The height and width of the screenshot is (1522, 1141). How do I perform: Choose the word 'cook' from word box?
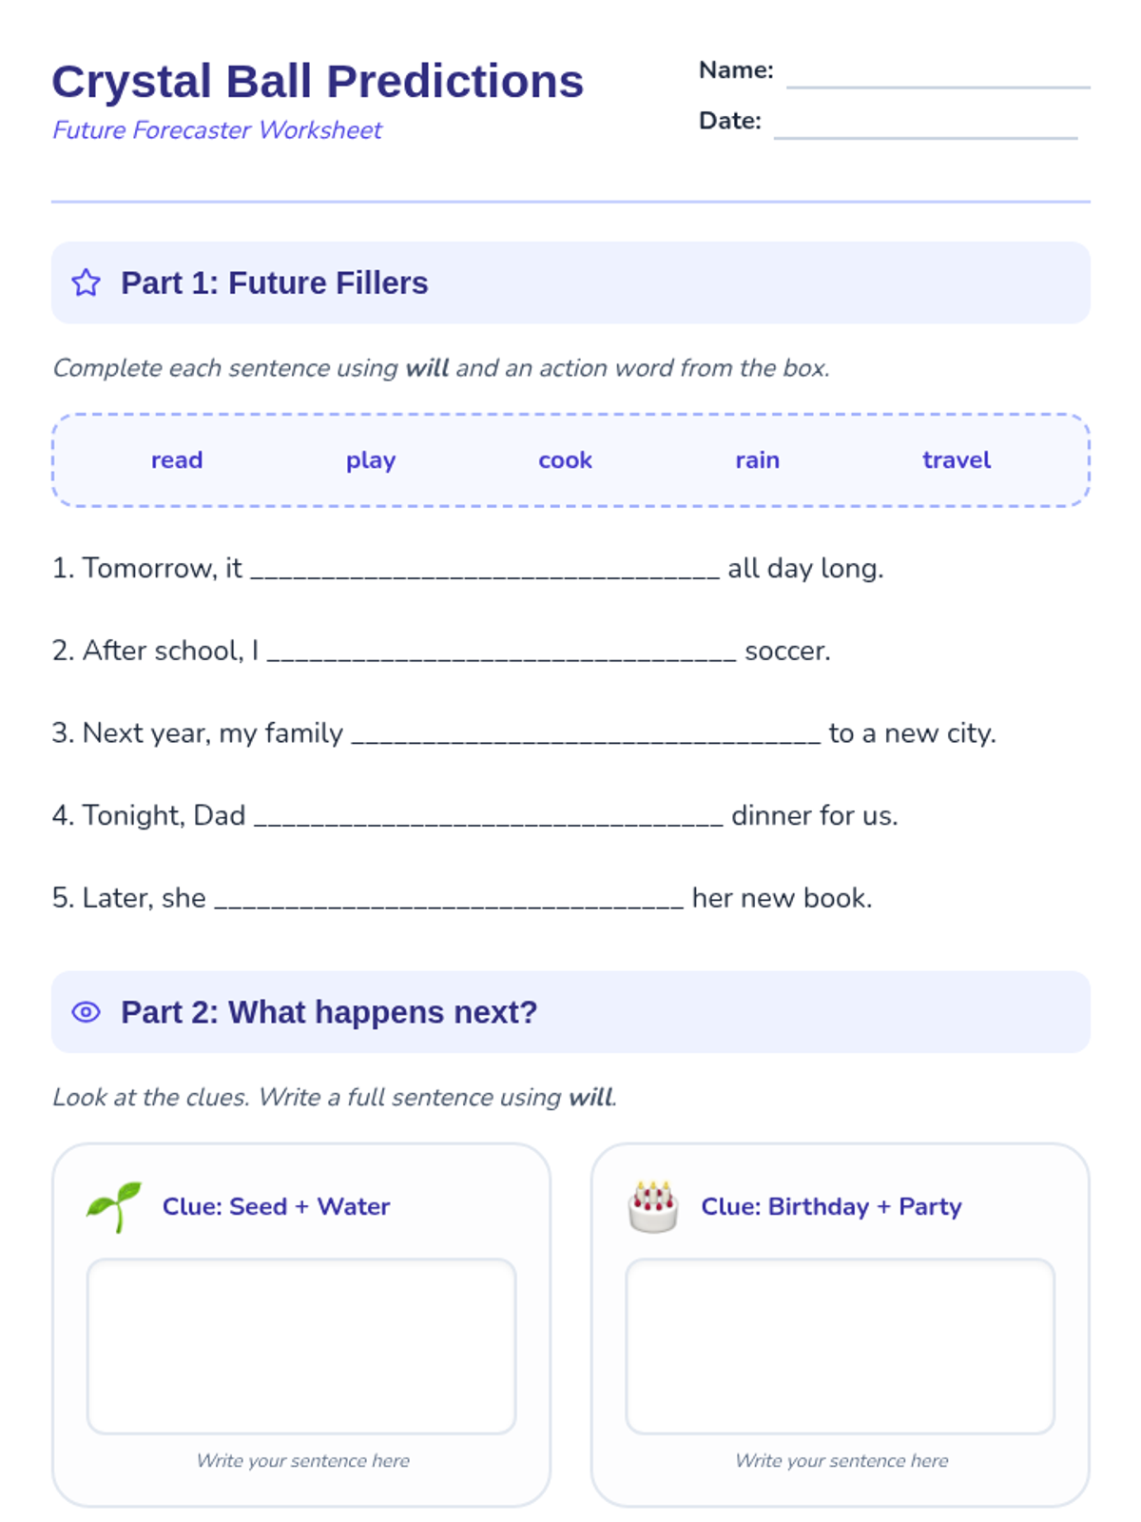click(565, 460)
